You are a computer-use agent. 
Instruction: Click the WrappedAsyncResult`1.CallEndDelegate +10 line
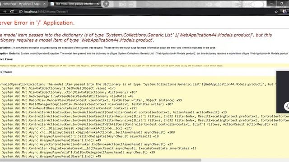pos(80,136)
